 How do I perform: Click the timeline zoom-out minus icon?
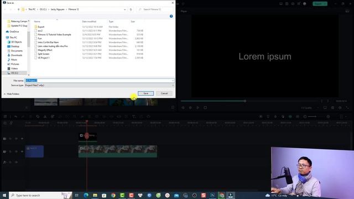click(305, 117)
